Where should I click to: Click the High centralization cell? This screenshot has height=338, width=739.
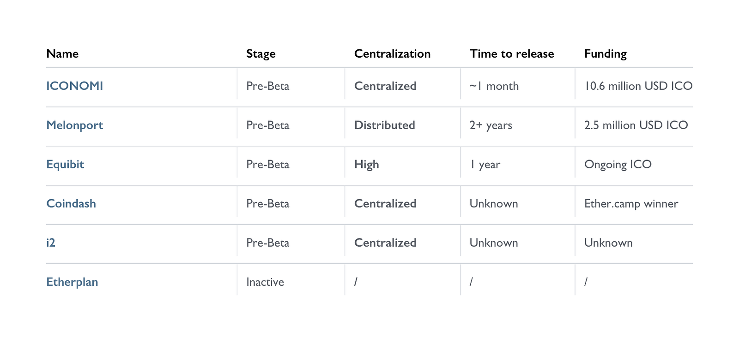point(366,164)
